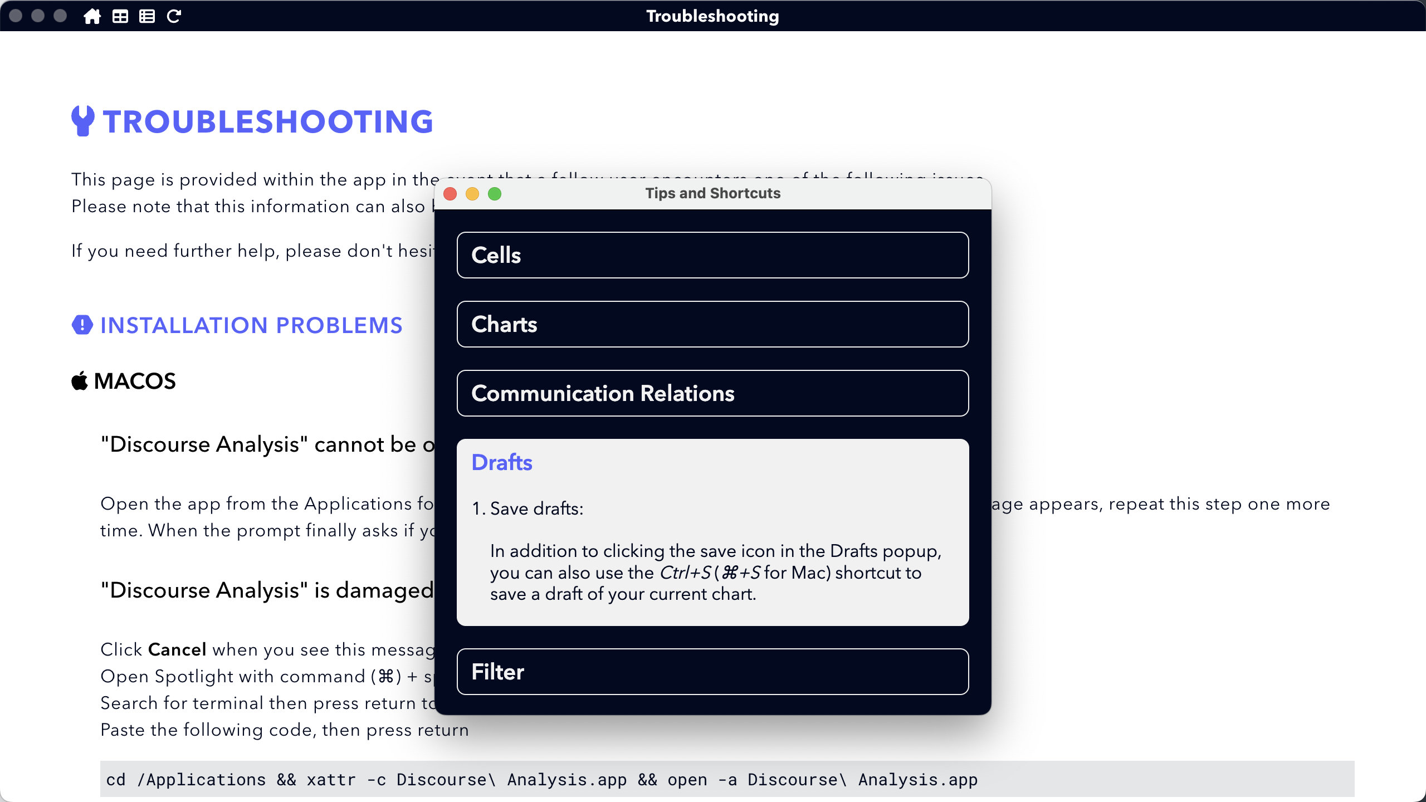1426x802 pixels.
Task: Click the Ctrl+S shortcut text in Drafts
Action: click(x=685, y=573)
